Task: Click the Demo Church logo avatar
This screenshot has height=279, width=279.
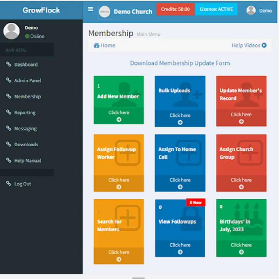Action: (x=104, y=11)
